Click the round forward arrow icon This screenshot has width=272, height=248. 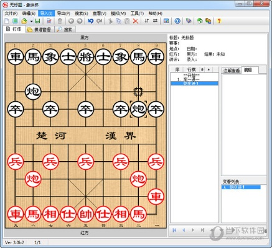click(x=80, y=21)
